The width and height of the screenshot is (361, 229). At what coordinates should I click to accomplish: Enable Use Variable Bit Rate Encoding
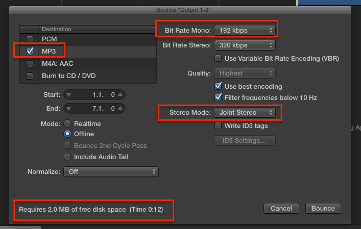coord(219,58)
